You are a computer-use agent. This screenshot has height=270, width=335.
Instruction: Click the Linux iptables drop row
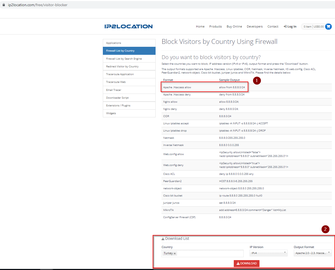pyautogui.click(x=247, y=131)
